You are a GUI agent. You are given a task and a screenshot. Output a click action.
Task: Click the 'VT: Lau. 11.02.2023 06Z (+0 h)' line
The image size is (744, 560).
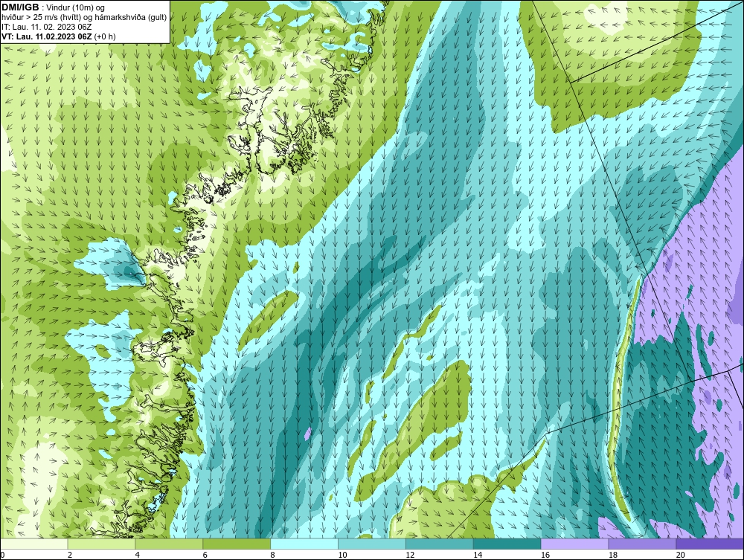(x=58, y=36)
